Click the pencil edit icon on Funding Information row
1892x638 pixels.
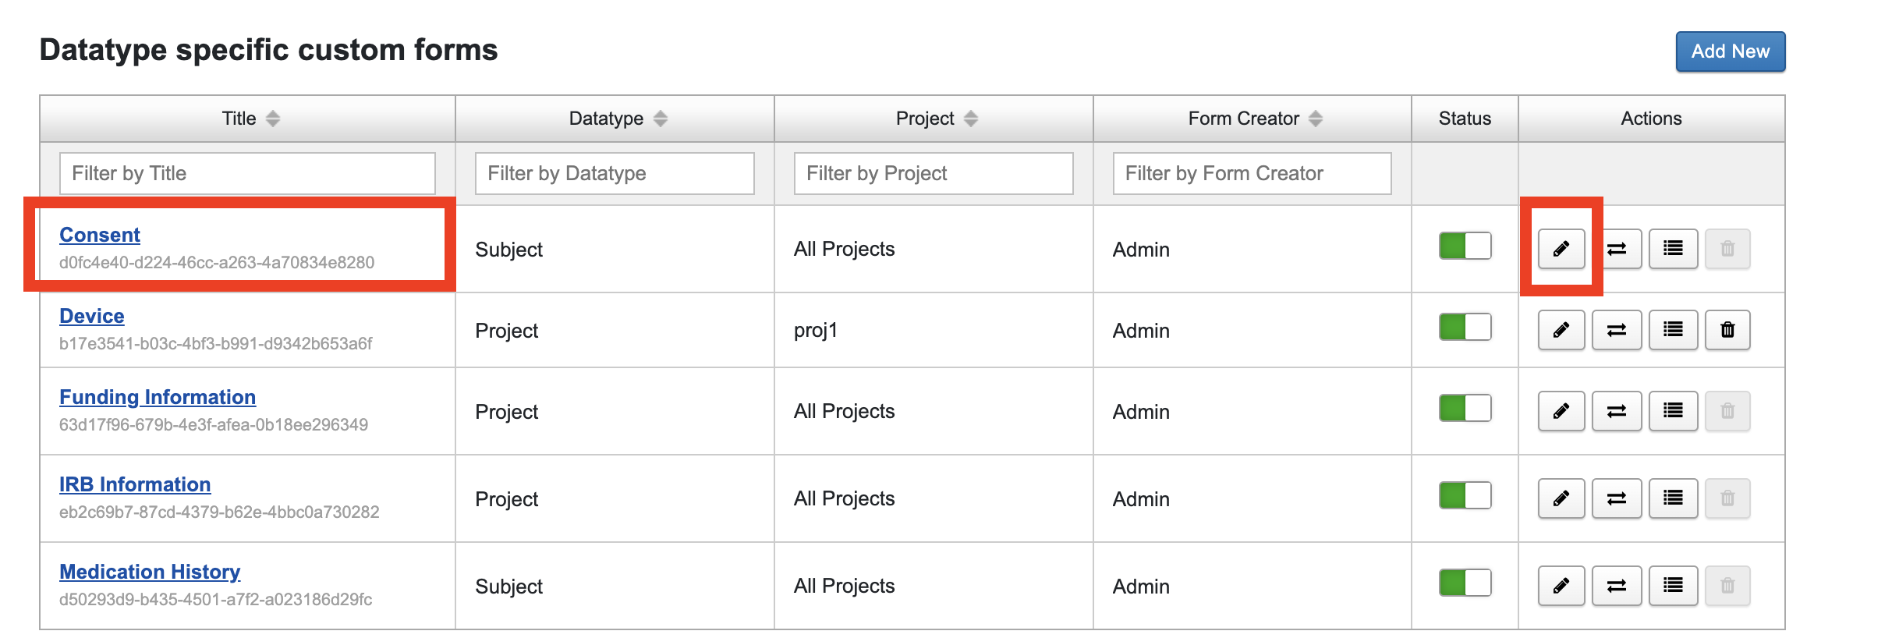point(1560,411)
